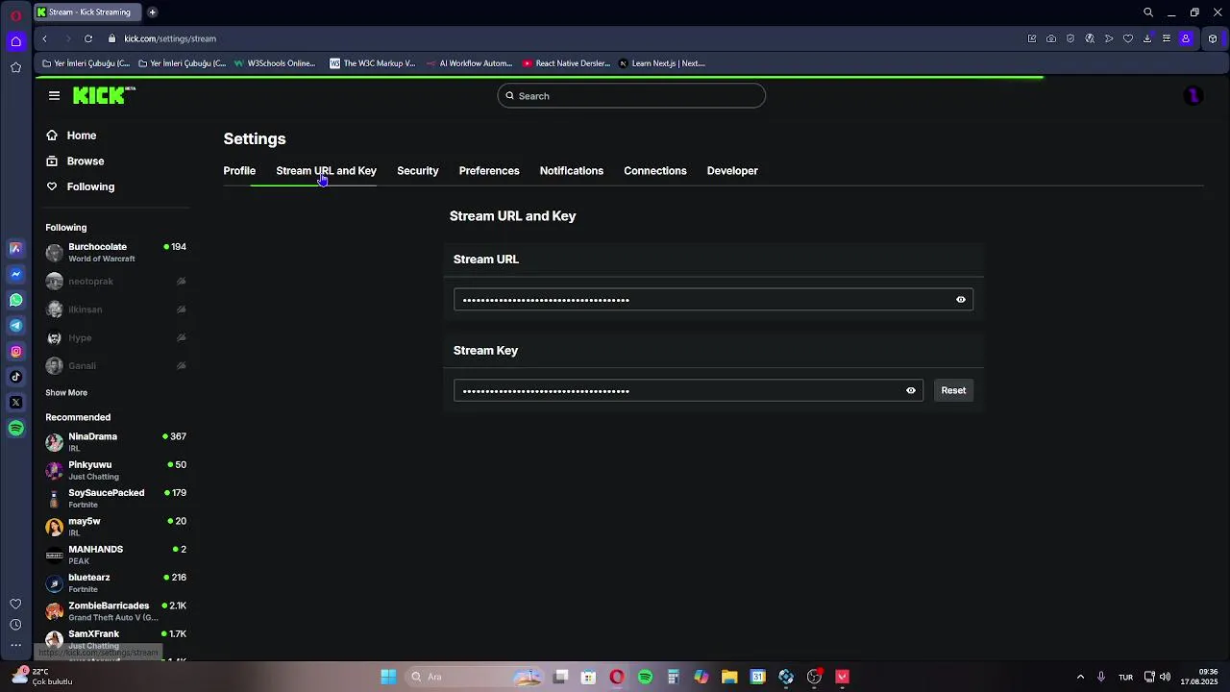This screenshot has width=1230, height=692.
Task: Open W3Schools Online bookmark
Action: pos(274,63)
